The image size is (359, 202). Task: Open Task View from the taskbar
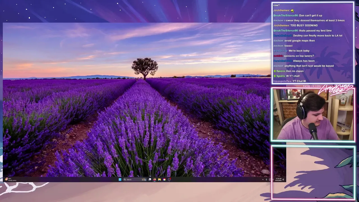coord(150,180)
